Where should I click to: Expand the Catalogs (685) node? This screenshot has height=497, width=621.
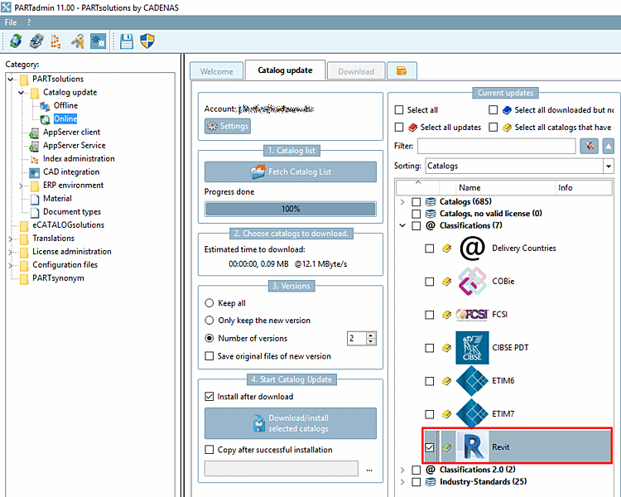click(402, 202)
